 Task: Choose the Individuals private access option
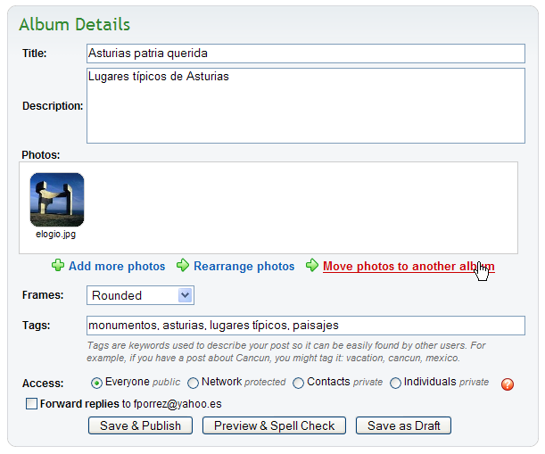(395, 383)
